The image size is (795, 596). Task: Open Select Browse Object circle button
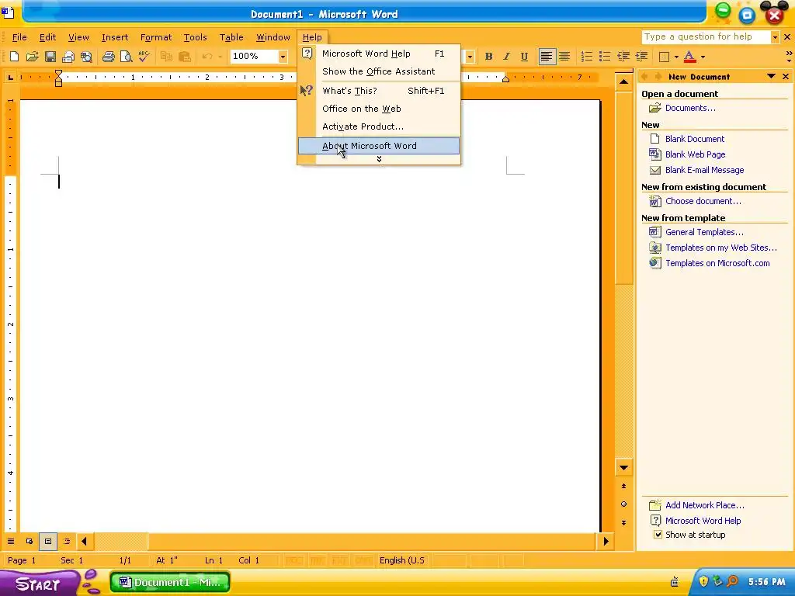pos(623,504)
